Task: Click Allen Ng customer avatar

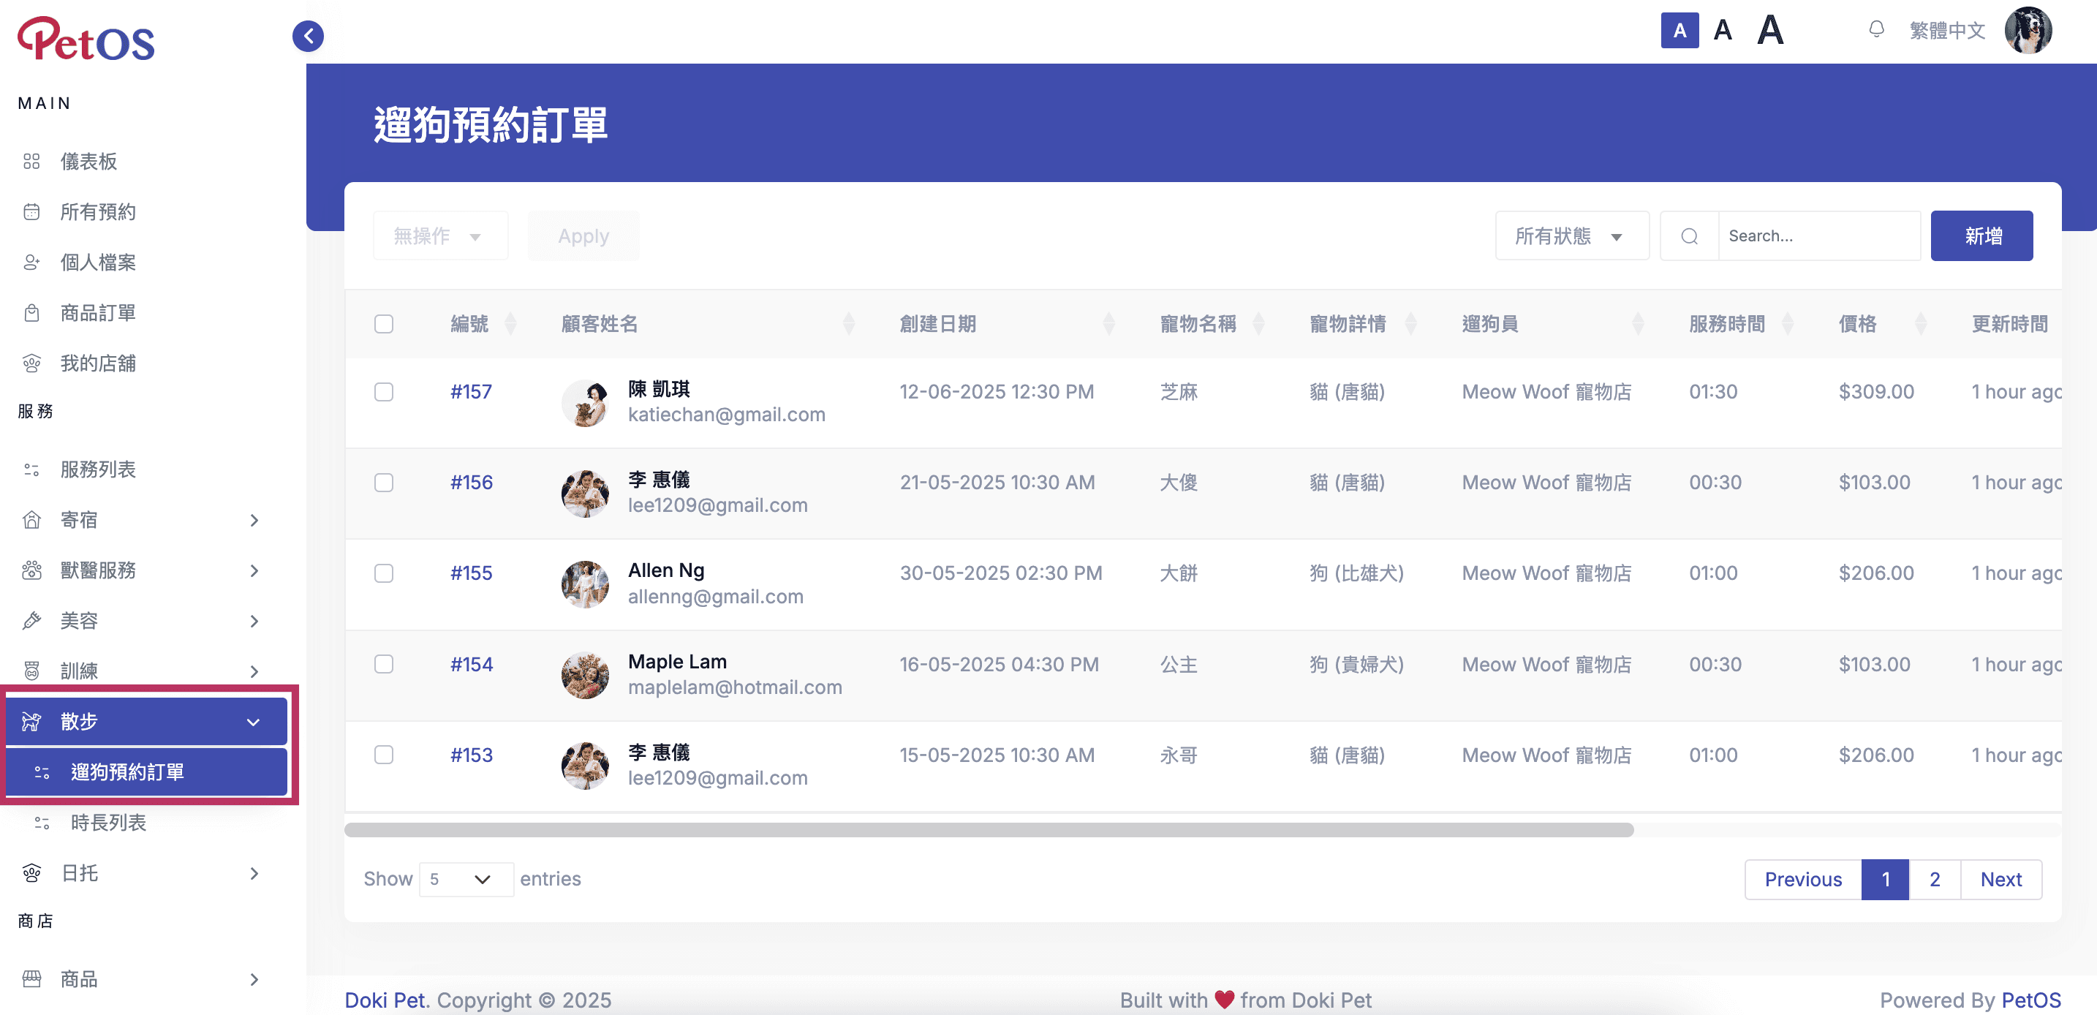Action: [x=586, y=584]
